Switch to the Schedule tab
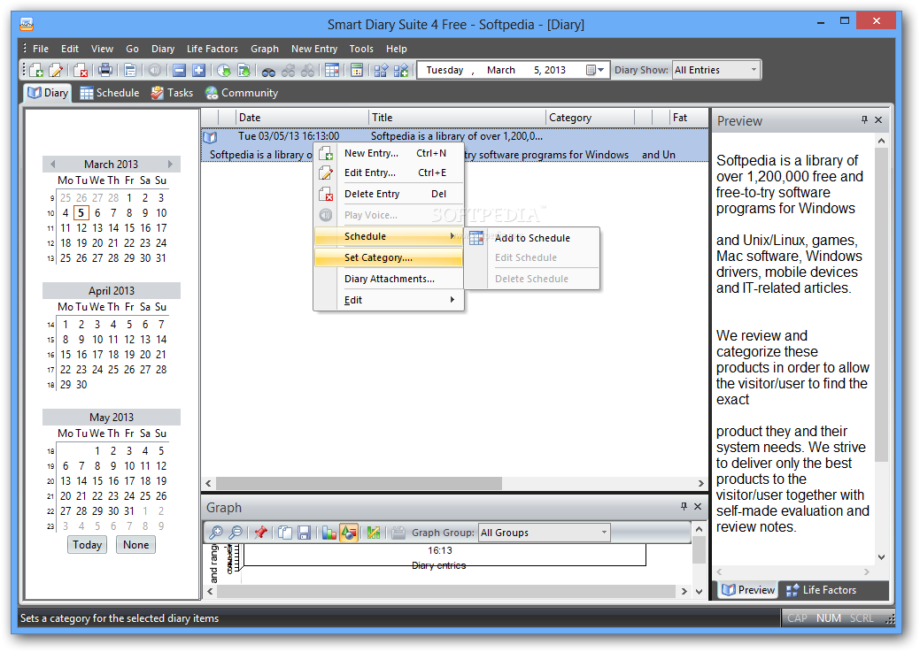Screen dimensions: 920x652 click(x=110, y=93)
